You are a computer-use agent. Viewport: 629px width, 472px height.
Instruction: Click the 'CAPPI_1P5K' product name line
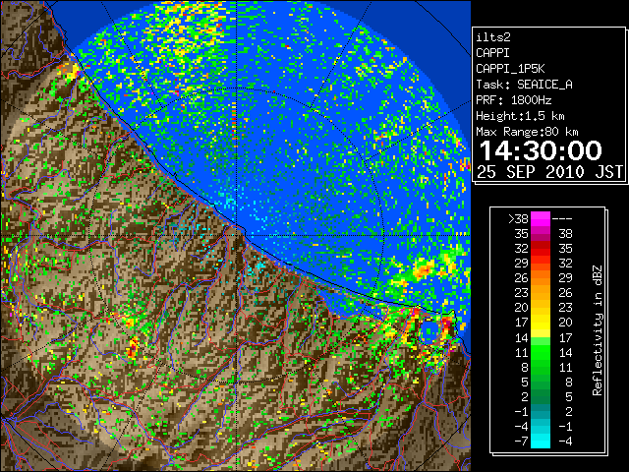pos(510,69)
